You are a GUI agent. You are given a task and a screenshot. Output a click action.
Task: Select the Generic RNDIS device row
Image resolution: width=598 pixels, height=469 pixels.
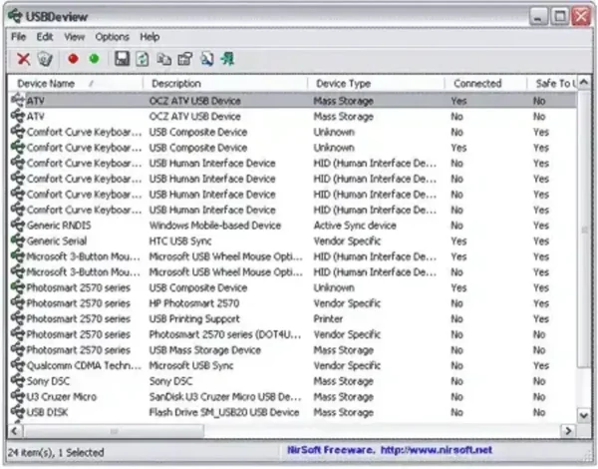coord(292,226)
